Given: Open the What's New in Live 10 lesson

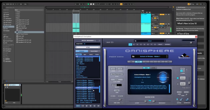Looking at the screenshot, I should (x=190, y=23).
